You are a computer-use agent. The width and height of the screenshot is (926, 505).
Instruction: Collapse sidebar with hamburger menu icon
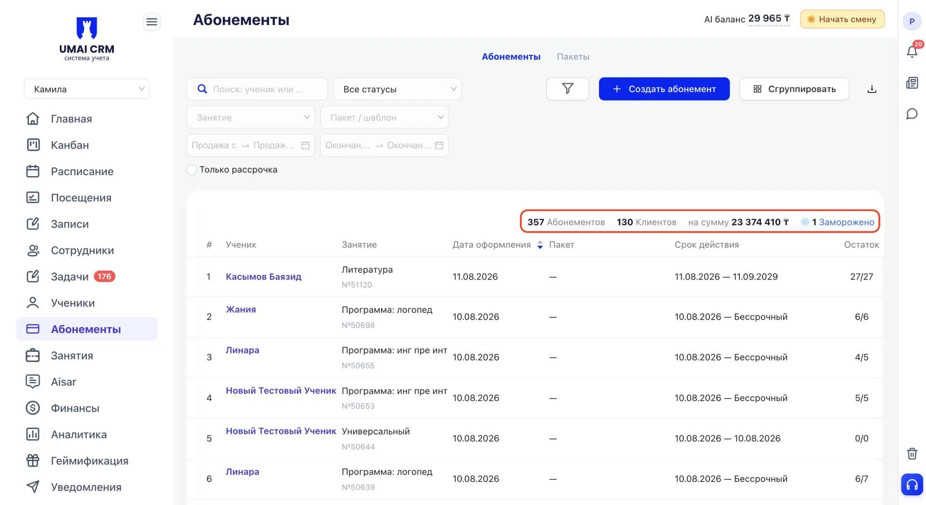pos(151,22)
